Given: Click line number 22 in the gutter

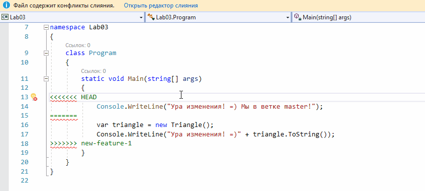Looking at the screenshot, I should 24,181.
